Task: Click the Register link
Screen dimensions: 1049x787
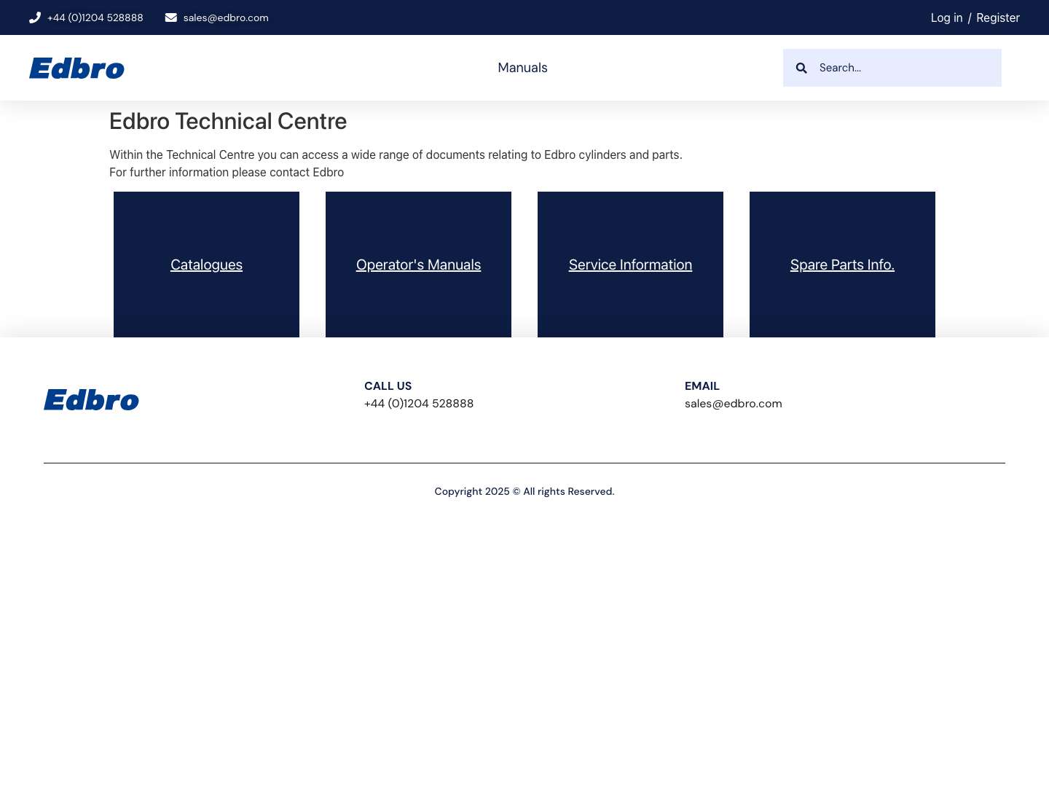Action: tap(997, 17)
